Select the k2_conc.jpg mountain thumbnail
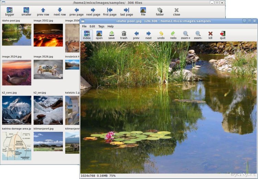The width and height of the screenshot is (258, 179). click(x=16, y=110)
